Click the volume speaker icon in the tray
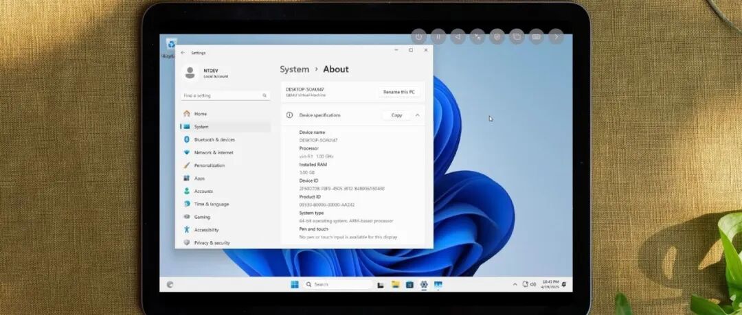Viewport: 742px width, 315px height. click(x=533, y=284)
